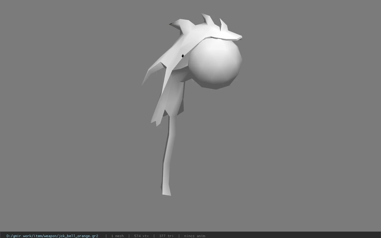Click the file path jck_bell_orange.gr2
This screenshot has height=238, width=381.
coord(52,236)
